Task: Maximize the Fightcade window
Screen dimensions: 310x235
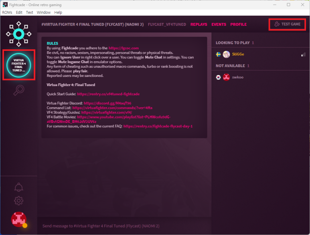Action: coord(288,4)
